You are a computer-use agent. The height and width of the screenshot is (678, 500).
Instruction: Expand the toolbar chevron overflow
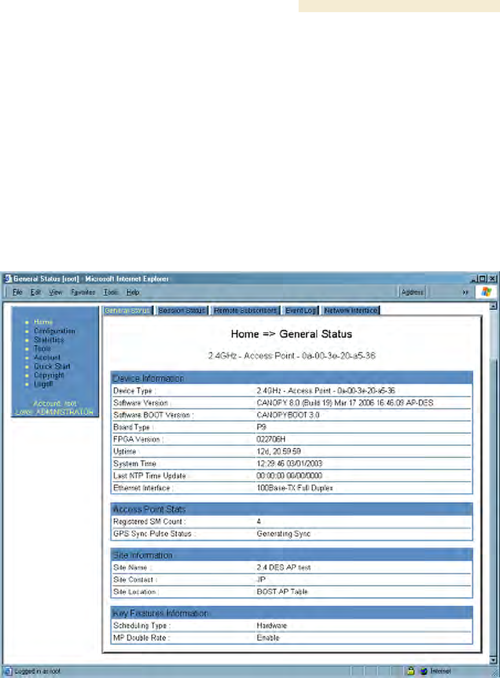pyautogui.click(x=465, y=292)
